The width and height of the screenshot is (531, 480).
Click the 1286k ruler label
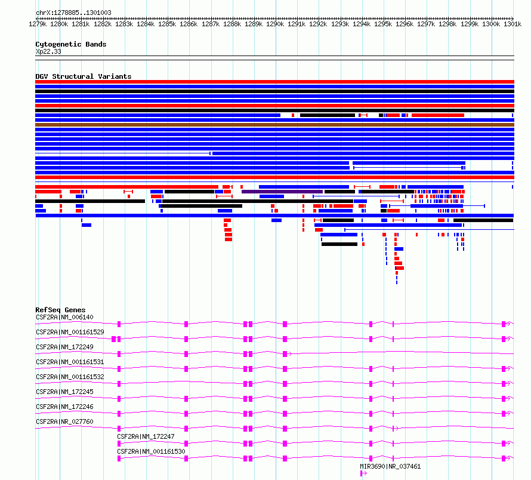[x=189, y=24]
